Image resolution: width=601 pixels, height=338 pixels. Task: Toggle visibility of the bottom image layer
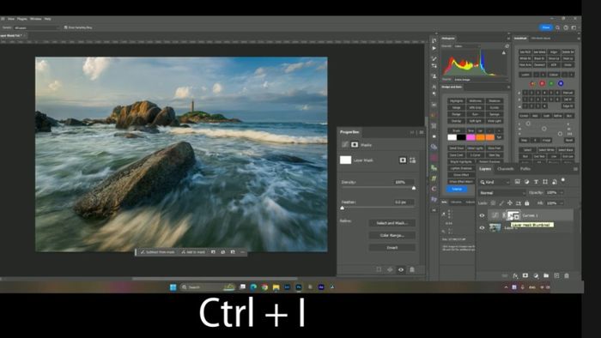click(x=482, y=227)
